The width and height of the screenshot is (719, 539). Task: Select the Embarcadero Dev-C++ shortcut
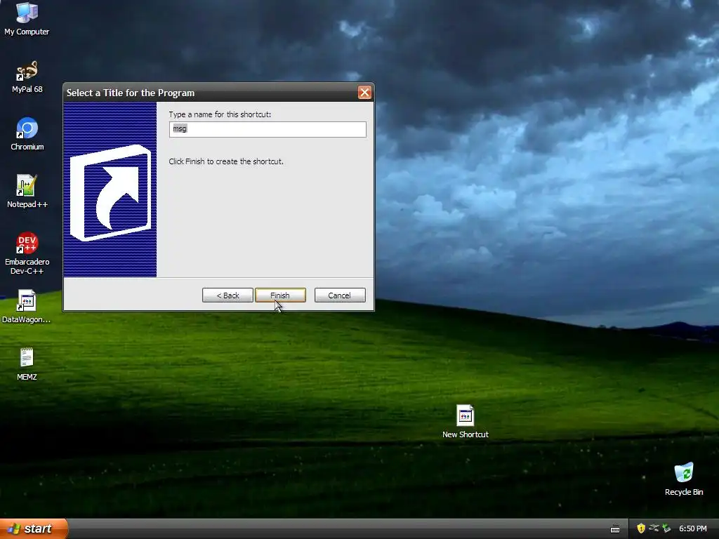[27, 253]
